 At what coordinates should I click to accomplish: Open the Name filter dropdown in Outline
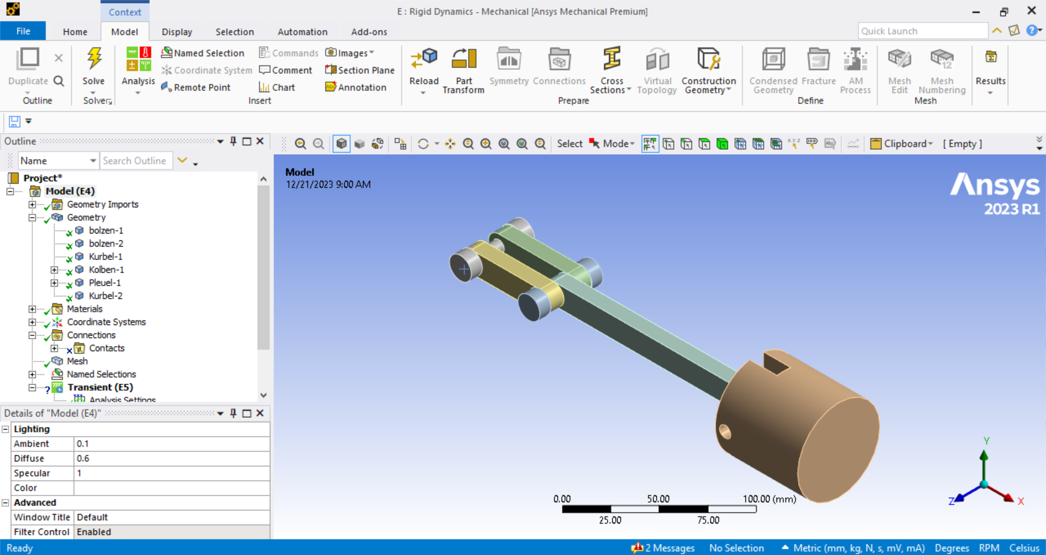coord(58,161)
